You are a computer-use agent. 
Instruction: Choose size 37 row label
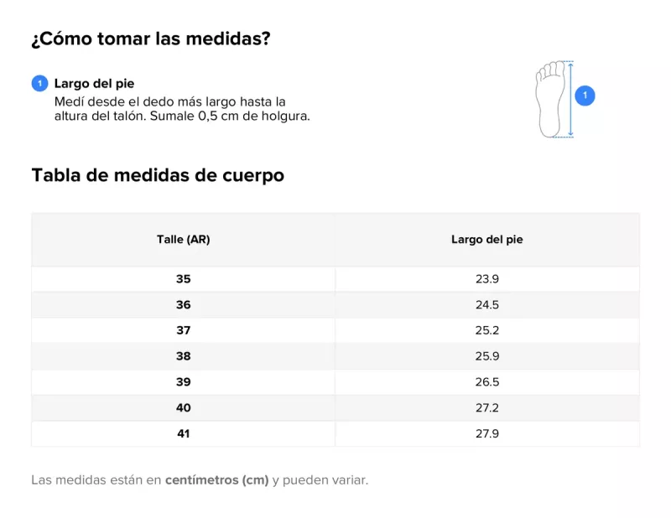click(183, 330)
